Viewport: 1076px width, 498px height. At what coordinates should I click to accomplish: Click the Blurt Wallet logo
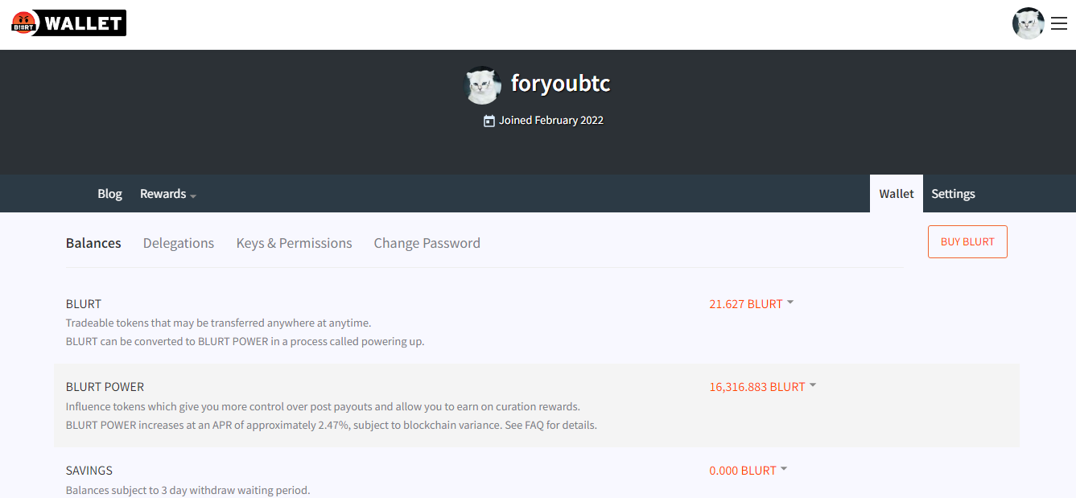click(69, 23)
